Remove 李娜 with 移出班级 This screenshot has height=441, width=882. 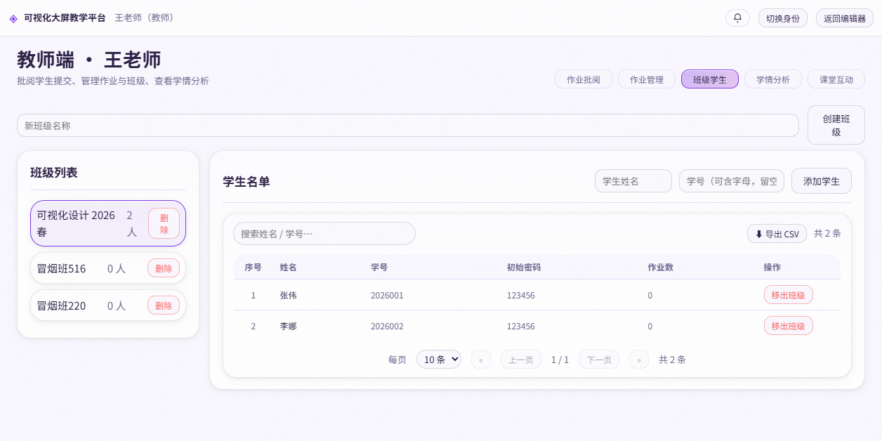[789, 326]
